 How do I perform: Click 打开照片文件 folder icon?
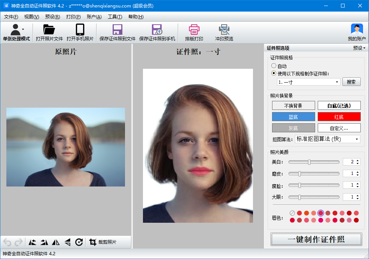click(x=49, y=30)
